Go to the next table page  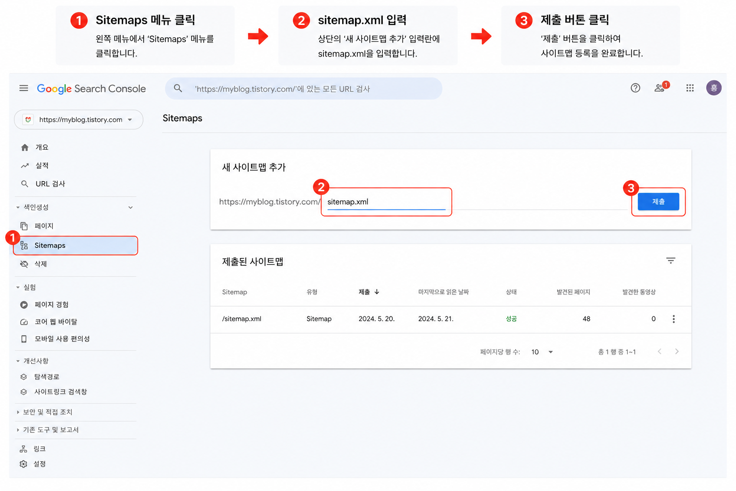[677, 352]
